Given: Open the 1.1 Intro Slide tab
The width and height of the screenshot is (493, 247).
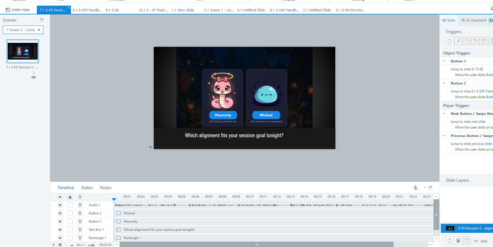Looking at the screenshot, I should click(182, 10).
